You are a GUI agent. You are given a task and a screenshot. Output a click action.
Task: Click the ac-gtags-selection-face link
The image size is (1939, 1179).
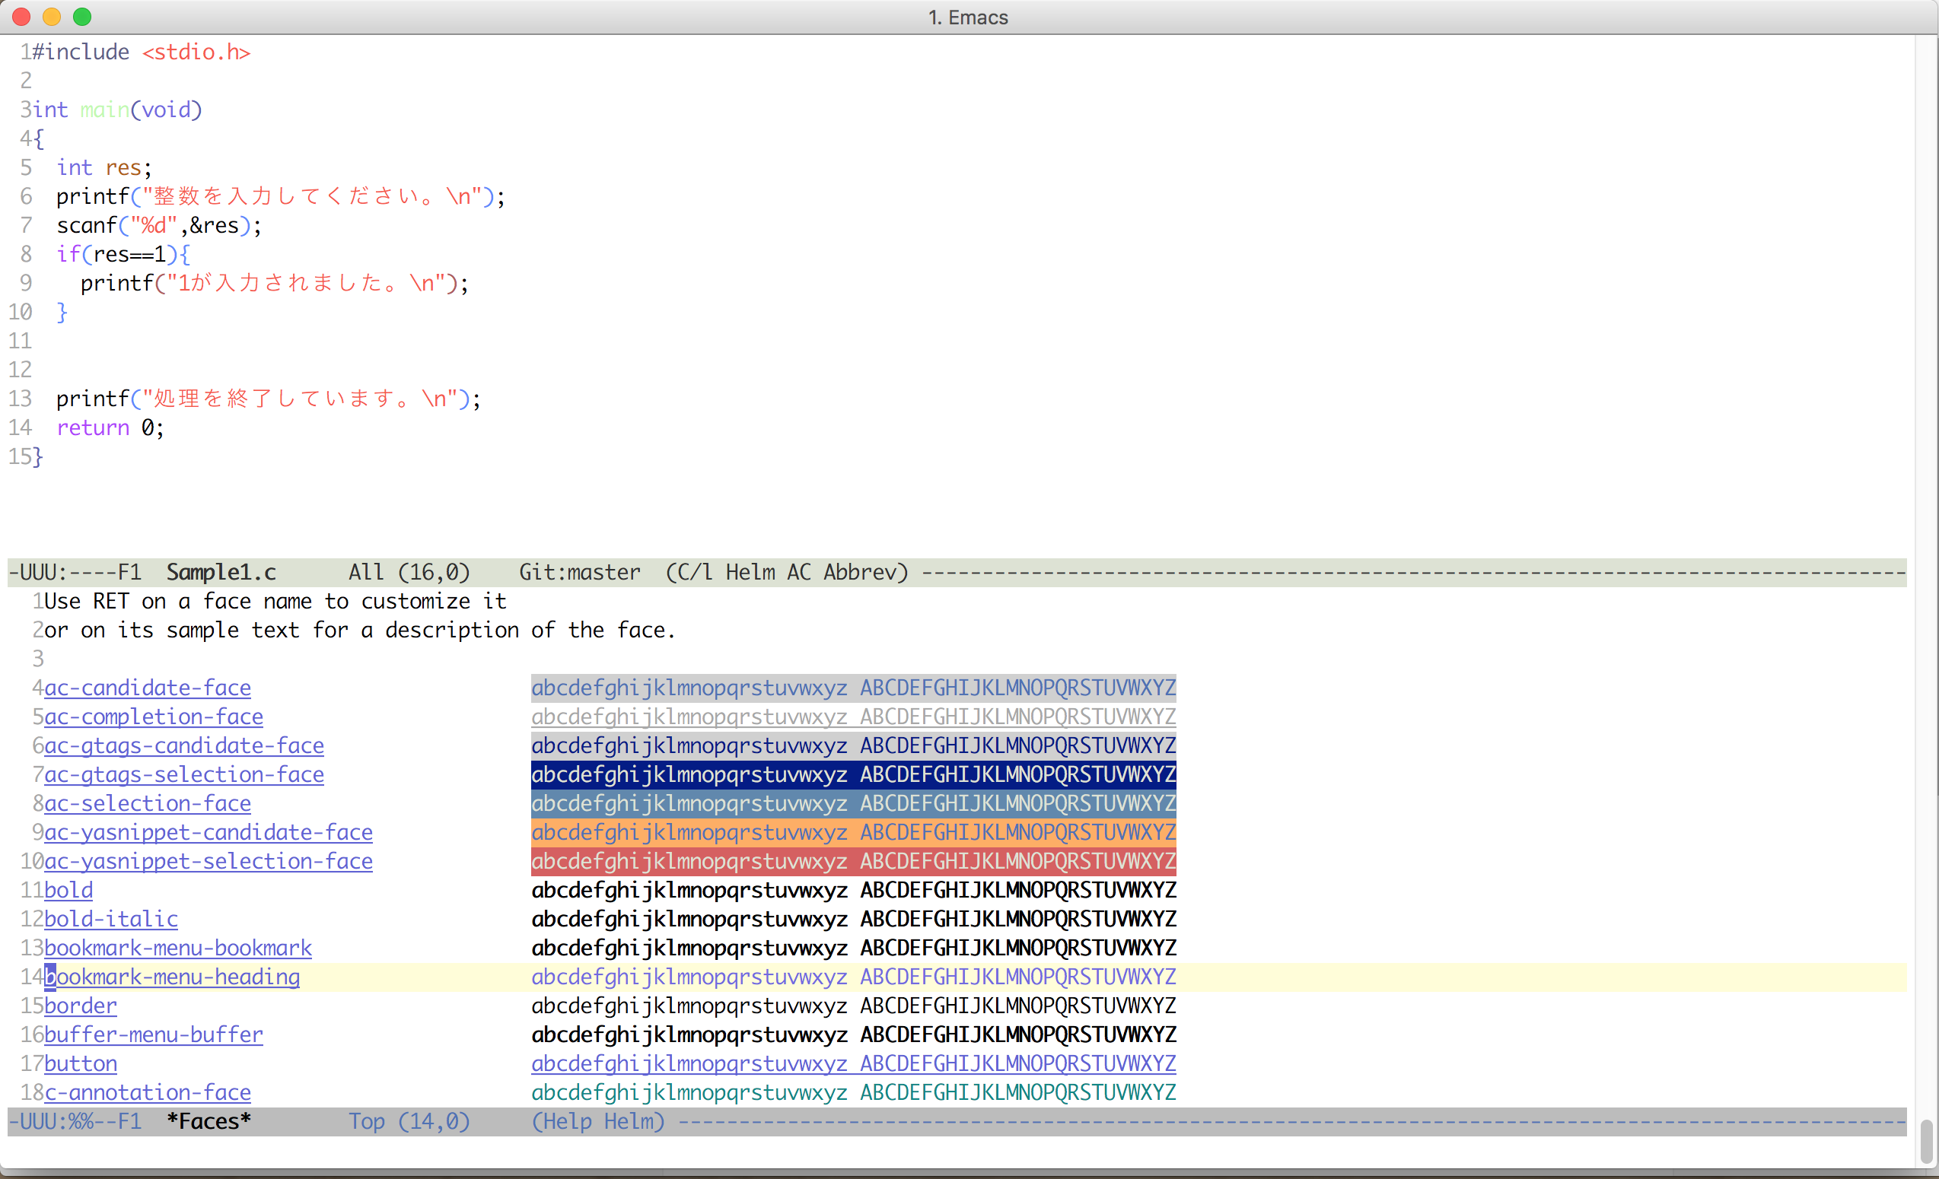pos(184,775)
